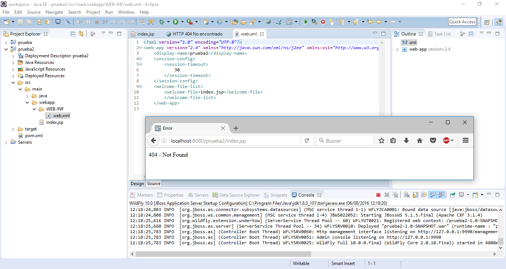Expand Servers node in Project Explorer
Image resolution: width=506 pixels, height=269 pixels.
pyautogui.click(x=6, y=142)
